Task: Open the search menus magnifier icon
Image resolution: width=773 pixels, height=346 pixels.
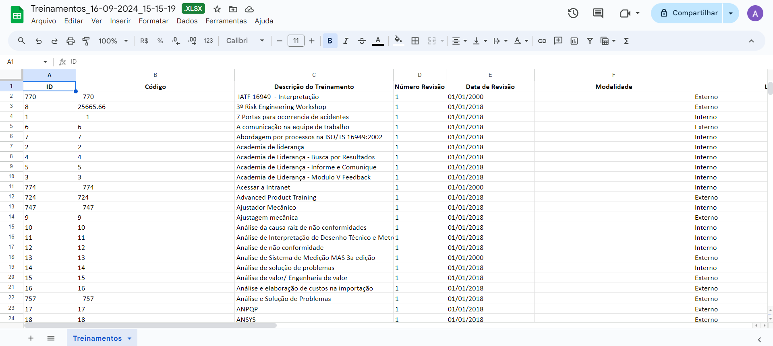Action: (22, 41)
